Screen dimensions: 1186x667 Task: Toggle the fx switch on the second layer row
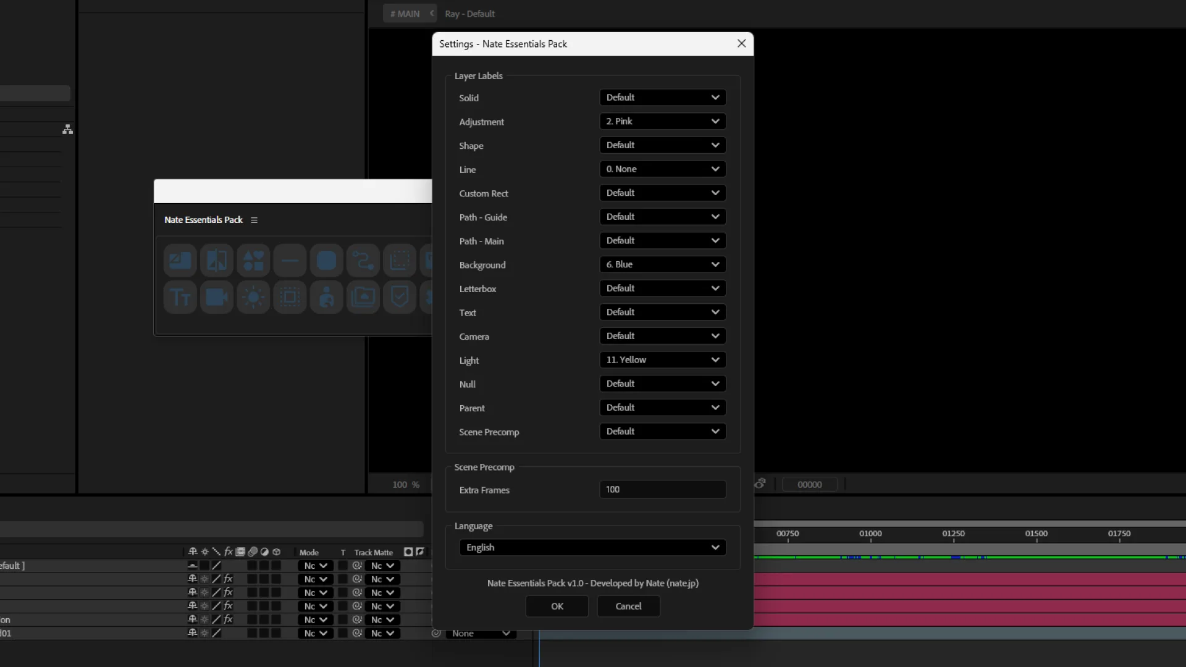(229, 579)
